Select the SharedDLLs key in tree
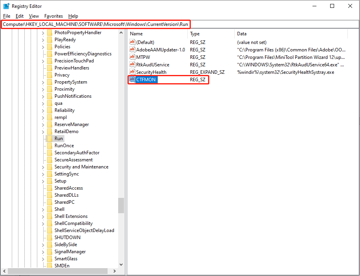 pos(66,195)
